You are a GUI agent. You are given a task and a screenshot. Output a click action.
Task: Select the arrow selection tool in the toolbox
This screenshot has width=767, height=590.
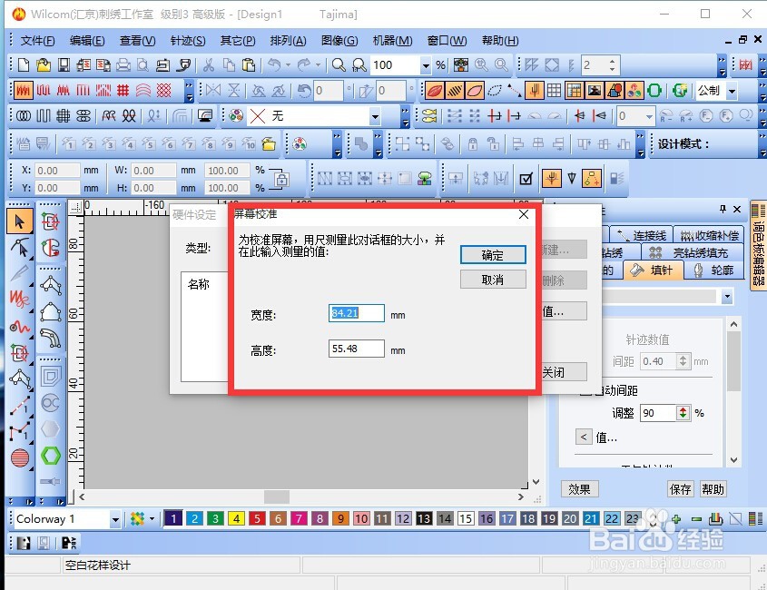[x=20, y=221]
